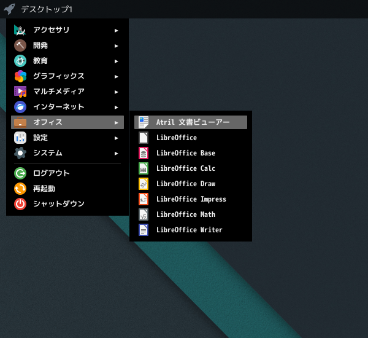This screenshot has height=338, width=368.
Task: Choose ログアウト from the menu
Action: pos(67,173)
